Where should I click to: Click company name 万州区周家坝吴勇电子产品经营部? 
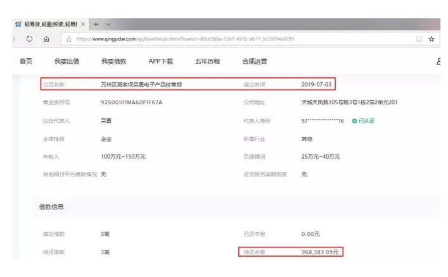[141, 85]
